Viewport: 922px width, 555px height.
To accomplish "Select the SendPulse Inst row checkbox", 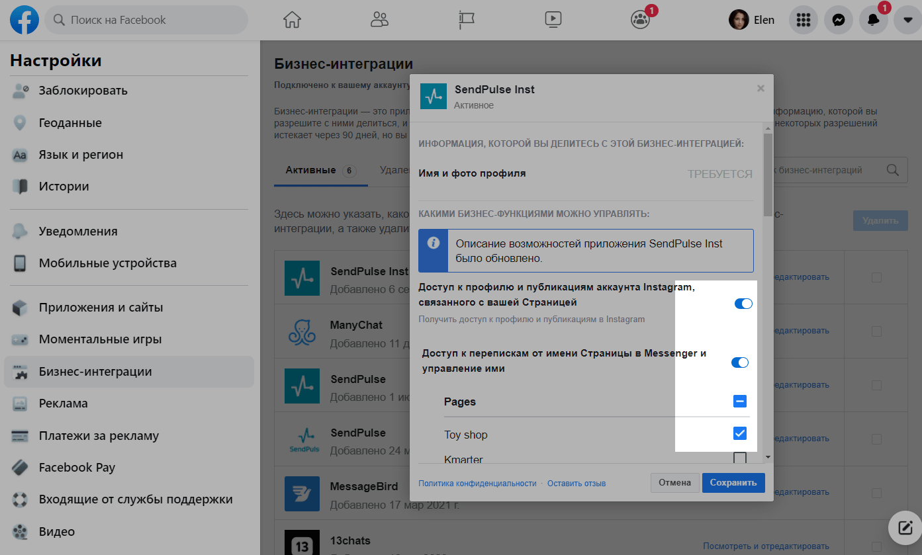I will pyautogui.click(x=876, y=278).
